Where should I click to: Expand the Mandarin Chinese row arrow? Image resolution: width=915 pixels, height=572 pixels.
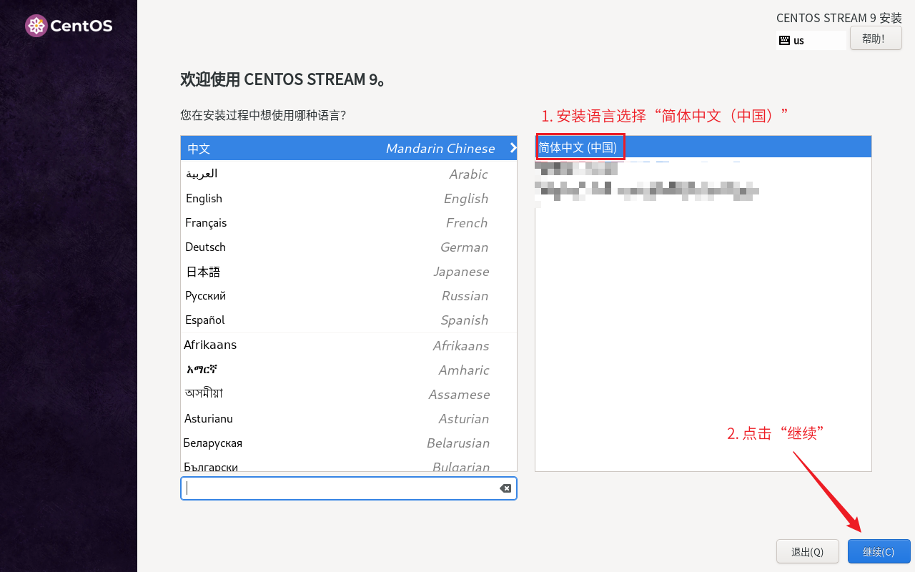tap(513, 148)
